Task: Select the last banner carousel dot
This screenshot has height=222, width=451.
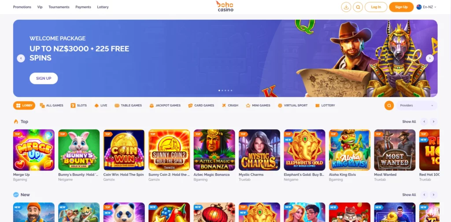Action: pyautogui.click(x=231, y=91)
